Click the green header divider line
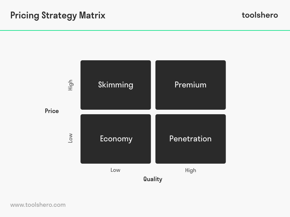The width and height of the screenshot is (290, 217). (145, 30)
